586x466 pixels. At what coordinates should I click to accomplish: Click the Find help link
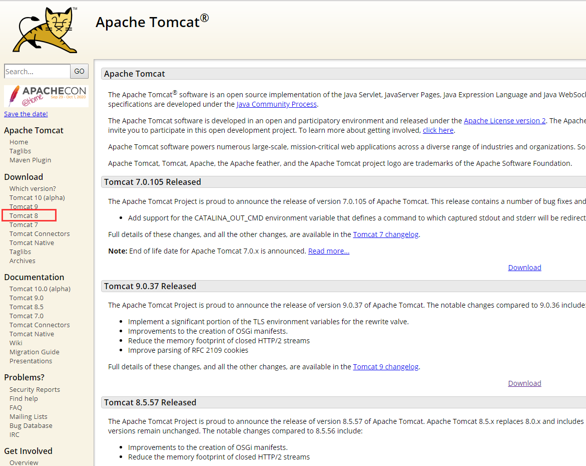(24, 399)
